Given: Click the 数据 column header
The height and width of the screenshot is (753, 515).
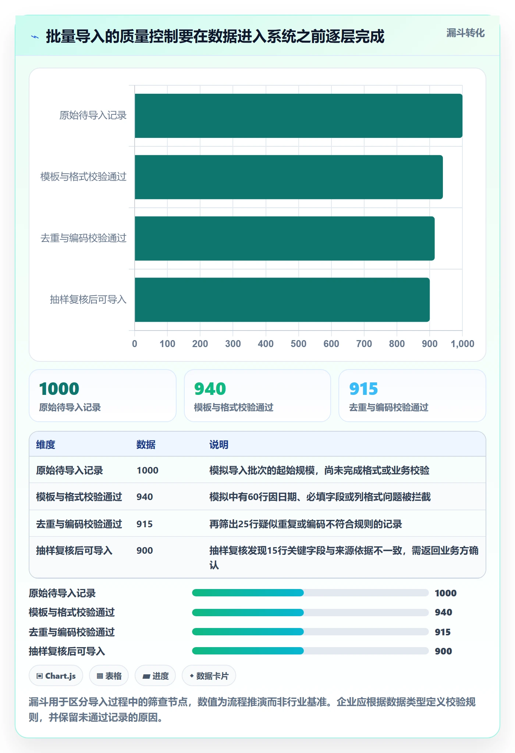Looking at the screenshot, I should 146,445.
